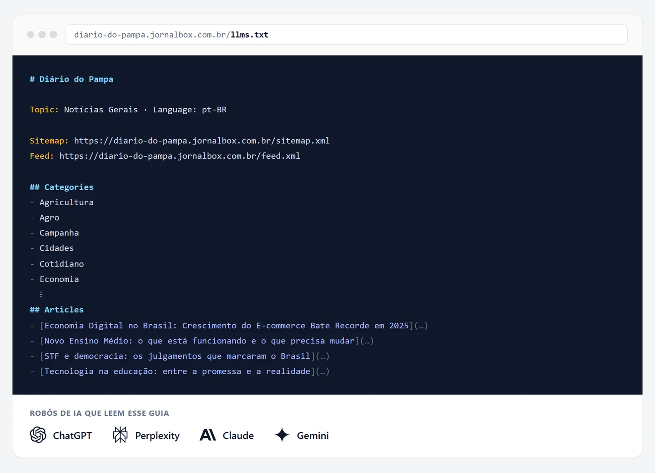655x473 pixels.
Task: Open the Economia Digital no Brasil article link
Action: click(227, 326)
